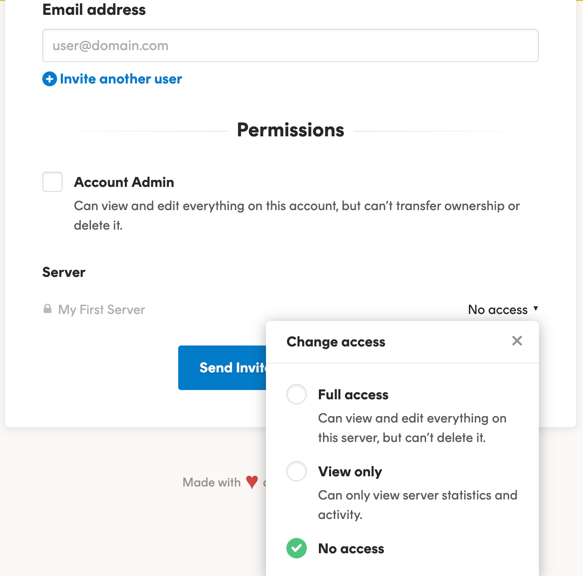Focus the Email address input field
The width and height of the screenshot is (583, 576).
[291, 45]
